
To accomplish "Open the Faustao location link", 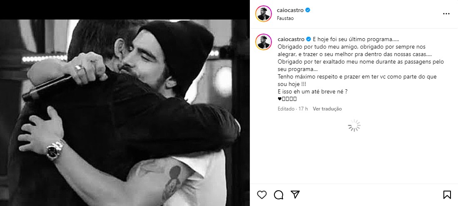I will point(285,18).
